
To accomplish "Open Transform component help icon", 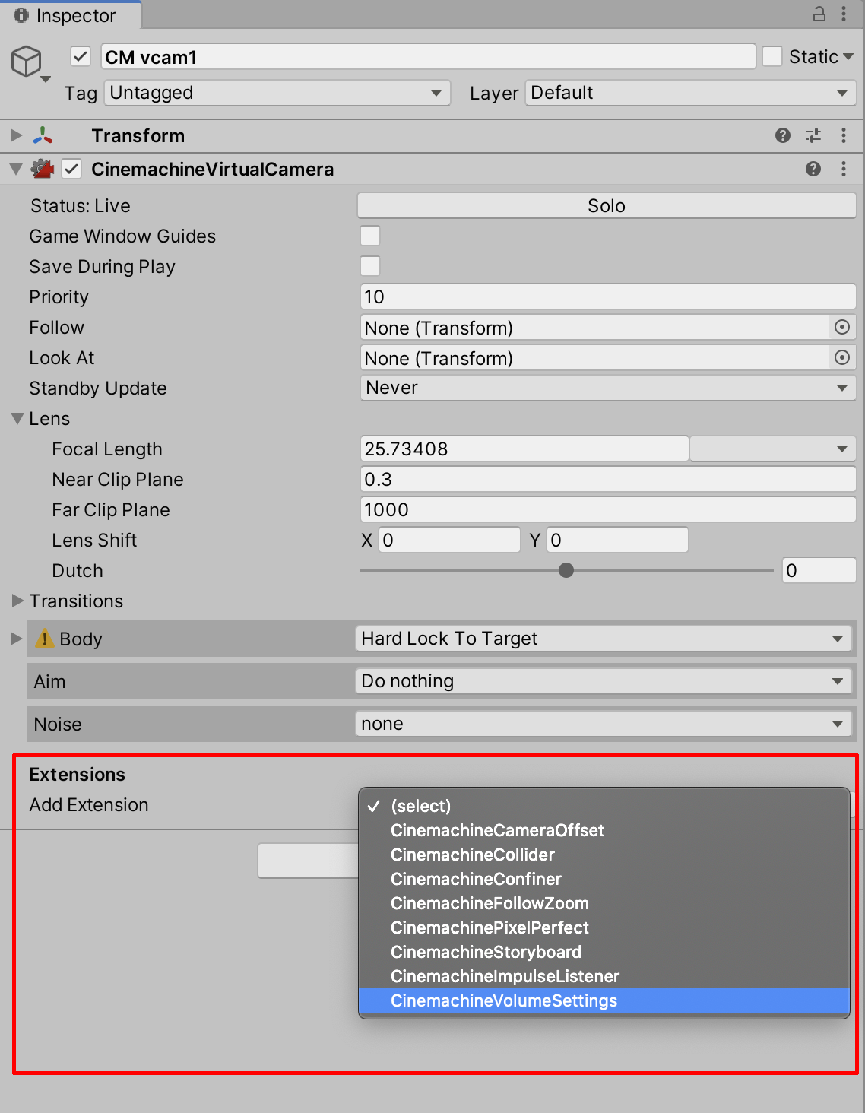I will [x=783, y=135].
